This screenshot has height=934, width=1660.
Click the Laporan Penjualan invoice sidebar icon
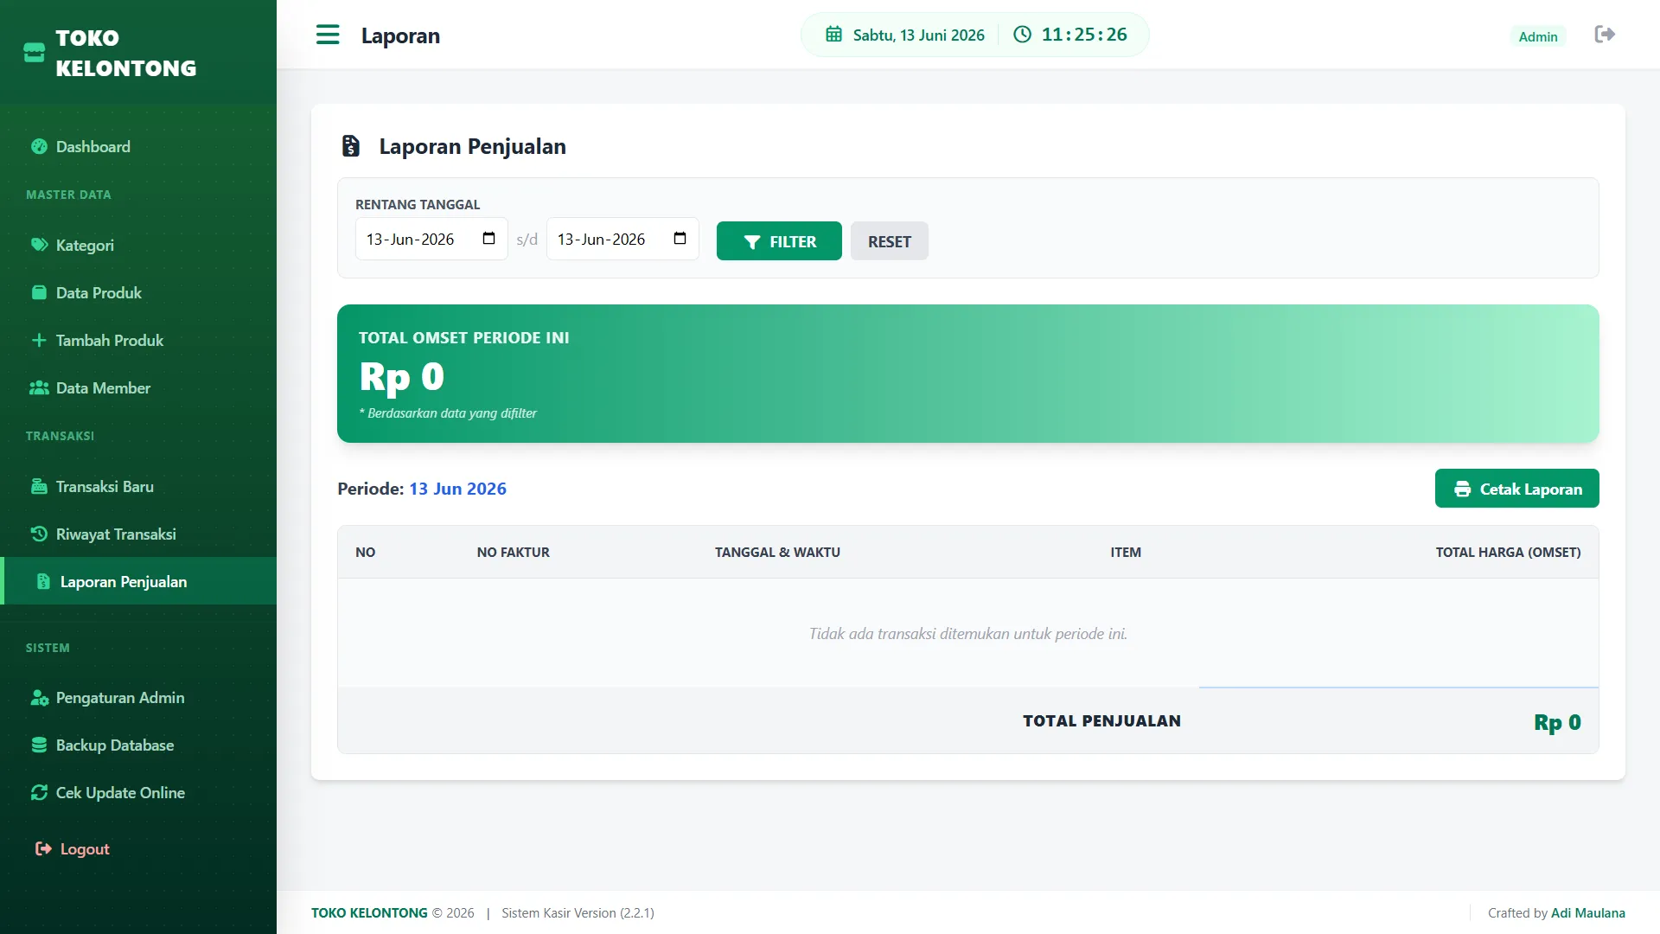(x=43, y=581)
